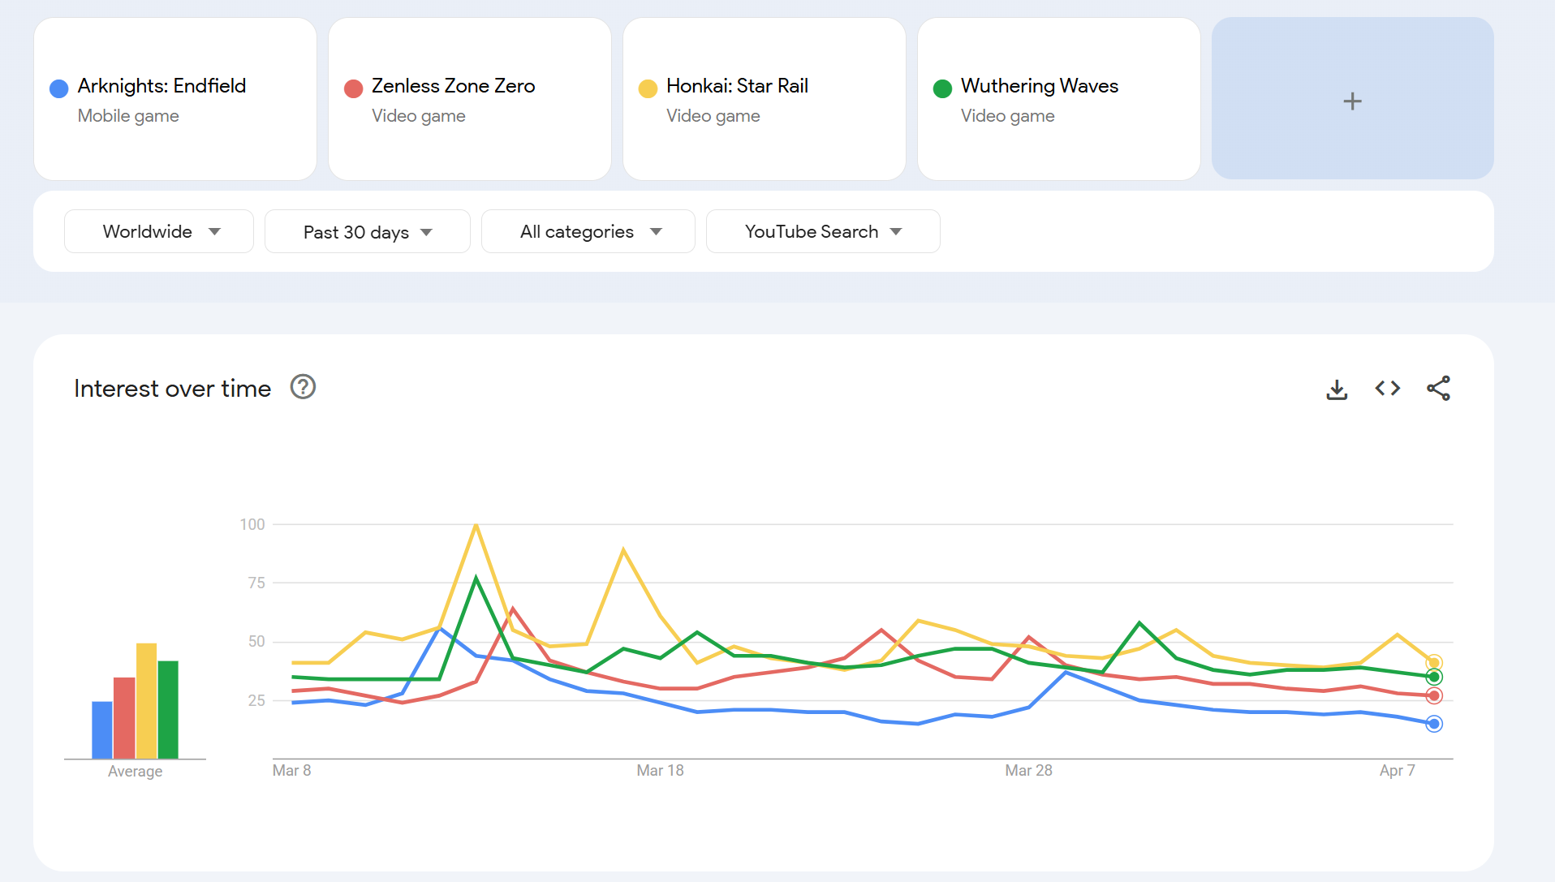Click the share chart icon
This screenshot has height=882, width=1555.
pos(1438,389)
